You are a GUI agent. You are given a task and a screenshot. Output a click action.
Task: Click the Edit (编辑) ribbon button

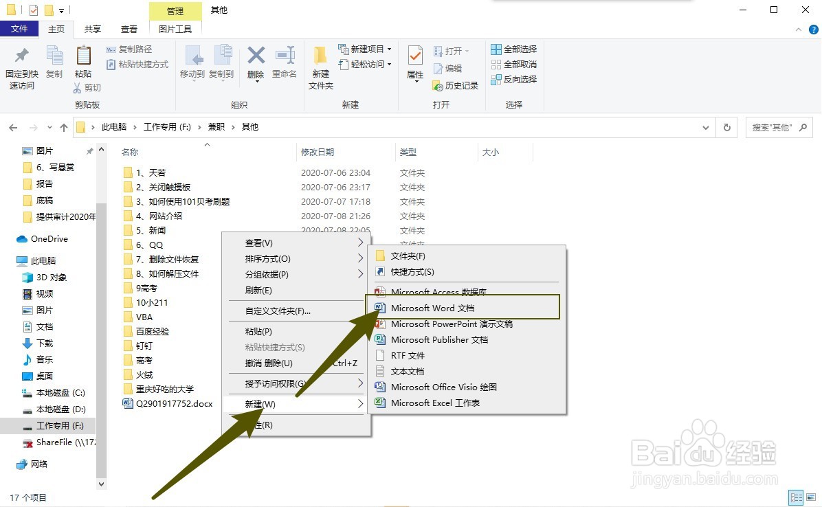pos(447,69)
